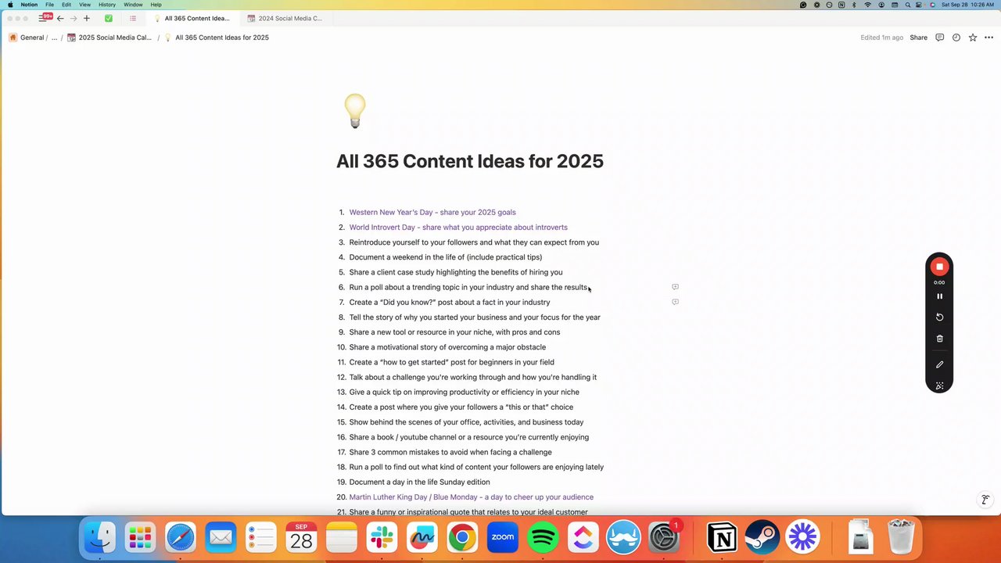This screenshot has width=1001, height=563.
Task: Open Zoom from the Dock
Action: [x=503, y=537]
